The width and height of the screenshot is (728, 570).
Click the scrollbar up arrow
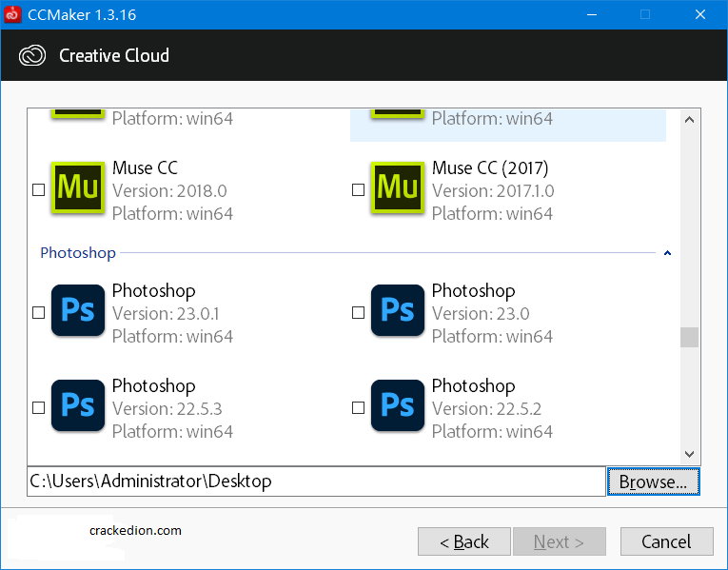pyautogui.click(x=690, y=120)
